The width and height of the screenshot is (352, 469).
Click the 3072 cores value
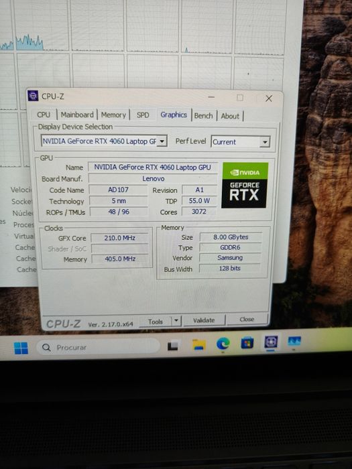coord(199,212)
